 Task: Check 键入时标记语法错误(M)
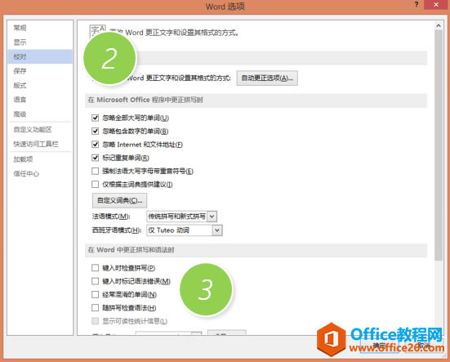point(96,281)
